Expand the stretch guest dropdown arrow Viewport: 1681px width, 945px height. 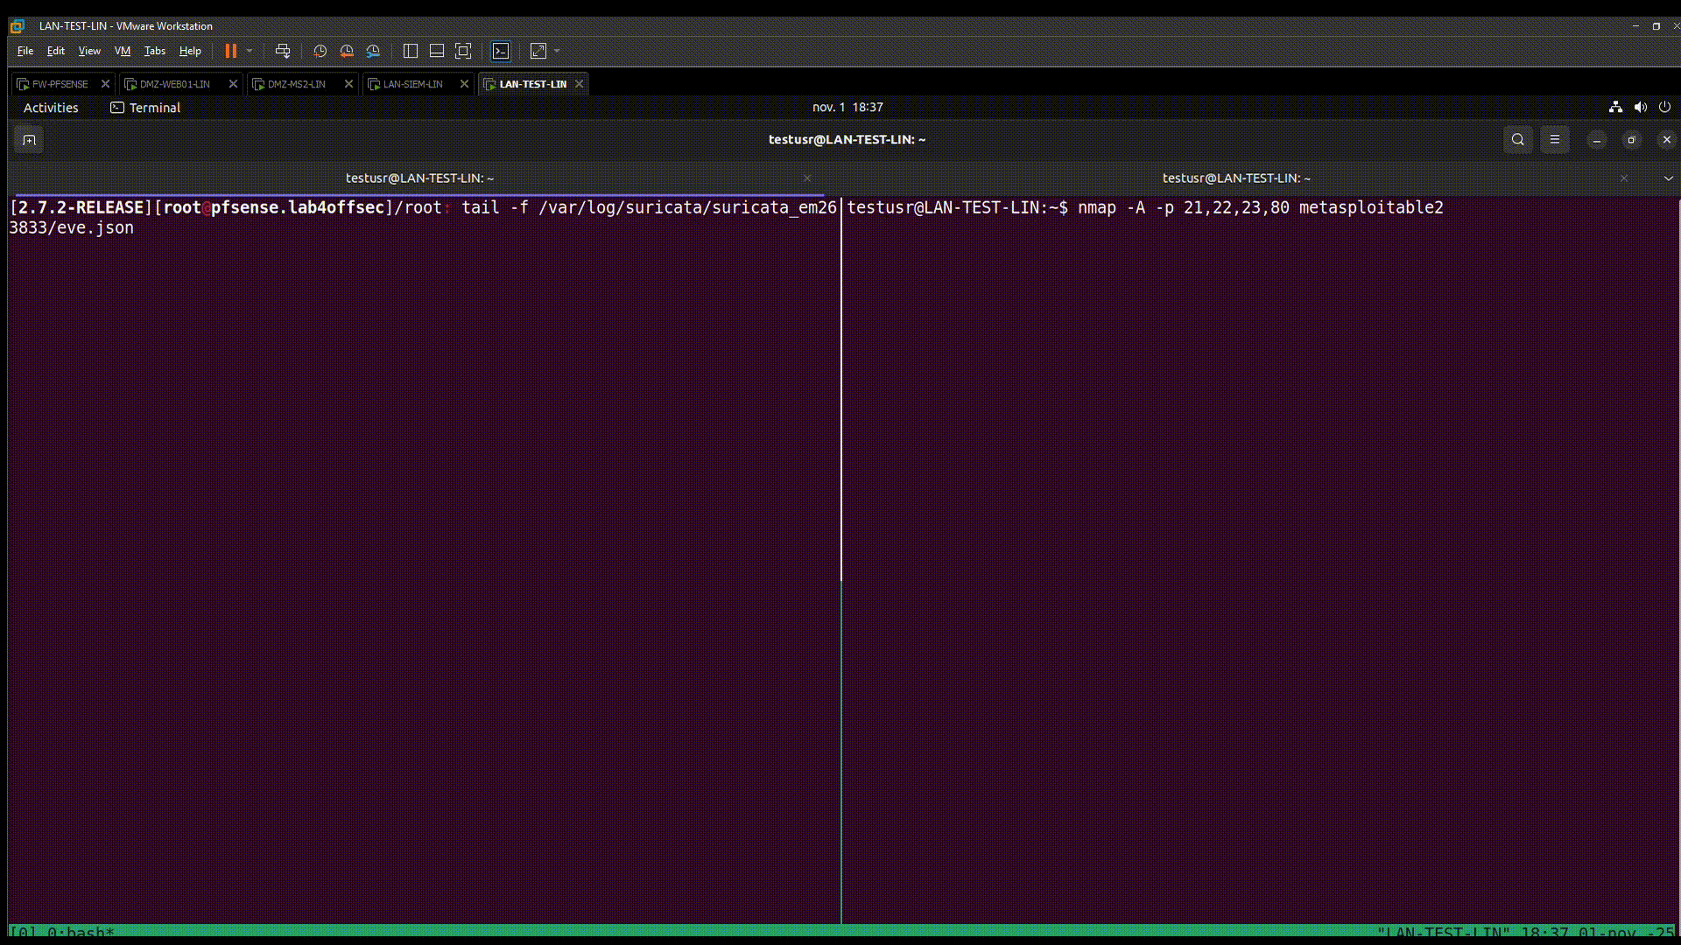(x=557, y=51)
